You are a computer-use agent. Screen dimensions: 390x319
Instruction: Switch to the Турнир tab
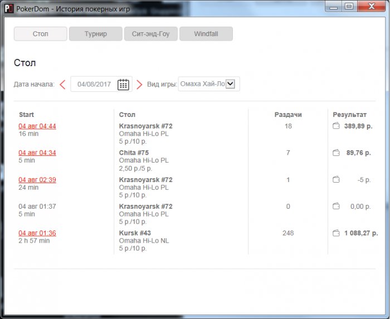[x=96, y=34]
